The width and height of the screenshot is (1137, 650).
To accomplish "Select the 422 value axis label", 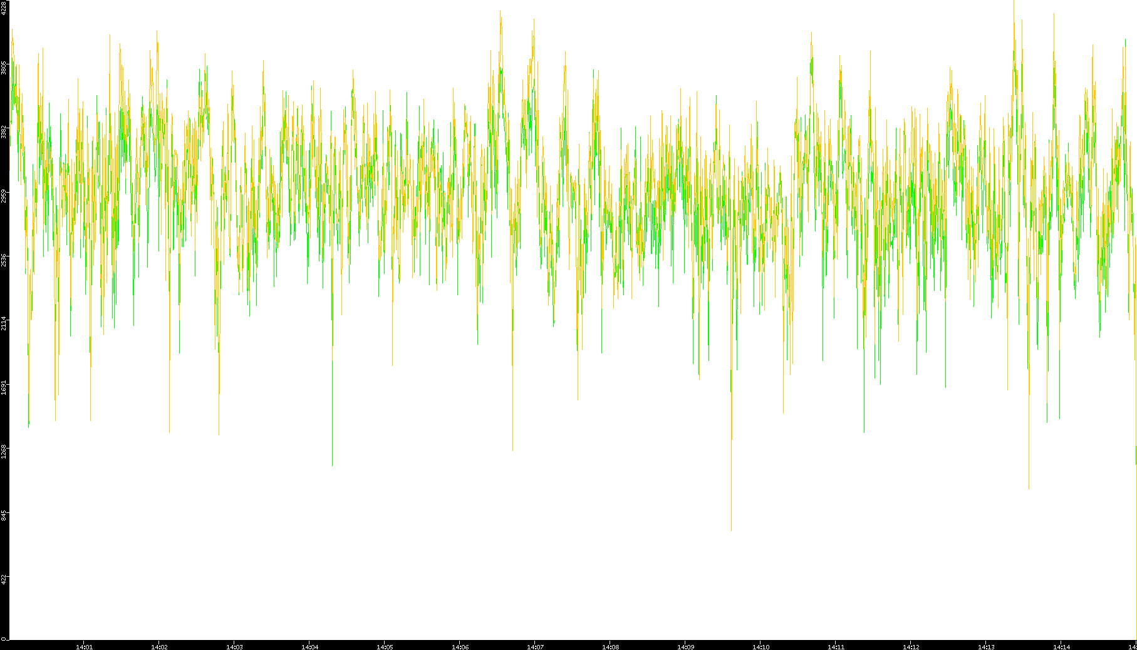I will pos(4,579).
